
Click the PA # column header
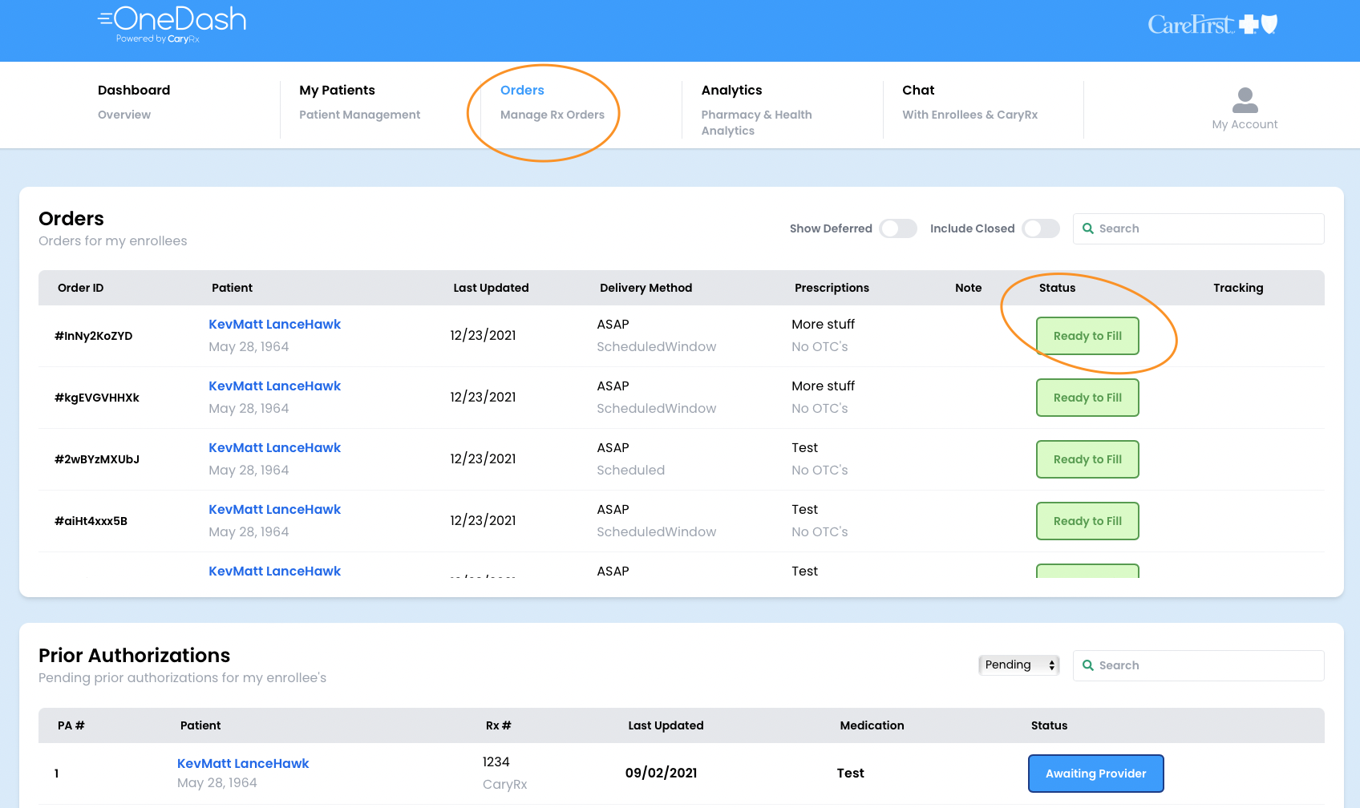pyautogui.click(x=71, y=725)
